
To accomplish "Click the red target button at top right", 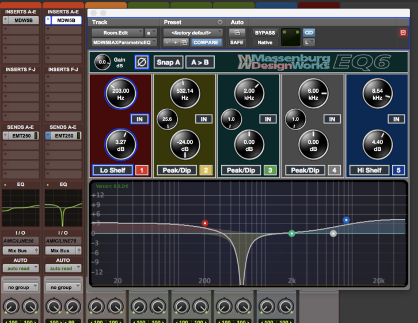I will pos(403,33).
